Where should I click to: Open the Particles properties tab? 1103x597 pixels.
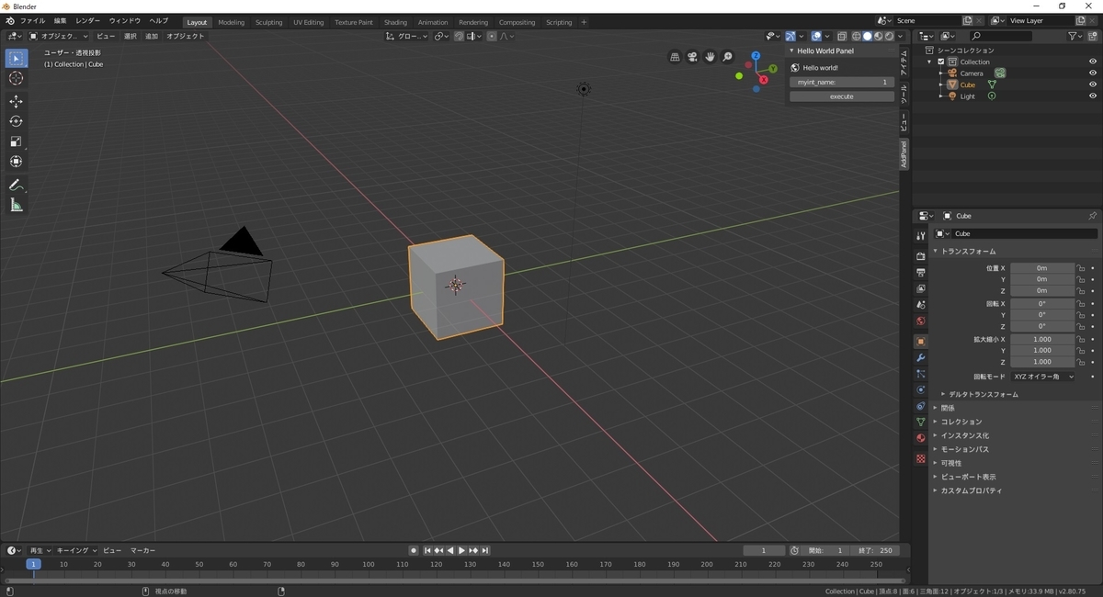[x=920, y=374]
